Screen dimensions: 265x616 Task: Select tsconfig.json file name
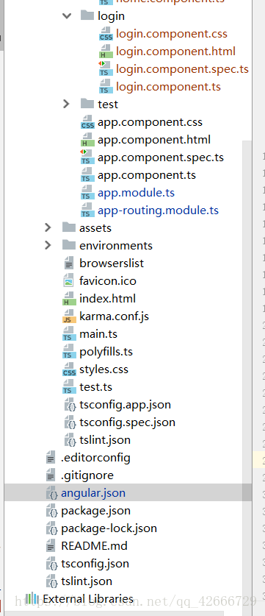[x=95, y=564]
